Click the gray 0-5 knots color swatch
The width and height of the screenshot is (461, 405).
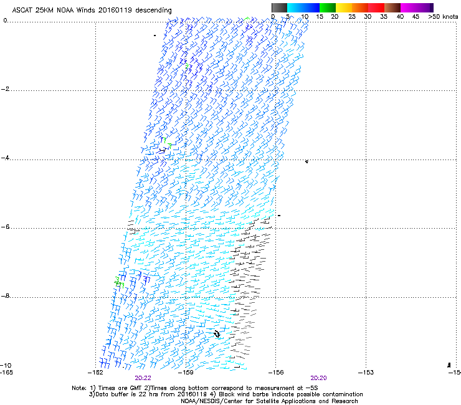click(x=279, y=7)
